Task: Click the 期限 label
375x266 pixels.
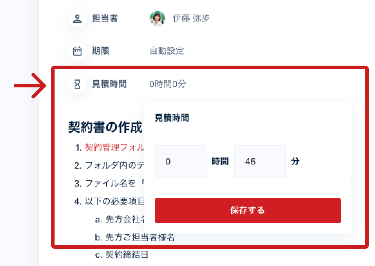Action: click(x=101, y=51)
